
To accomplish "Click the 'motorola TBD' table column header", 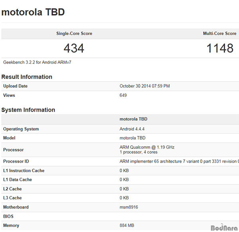I will 133,119.
